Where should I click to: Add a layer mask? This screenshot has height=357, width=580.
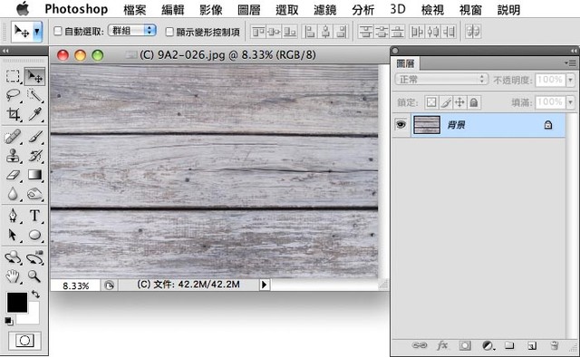[x=465, y=345]
